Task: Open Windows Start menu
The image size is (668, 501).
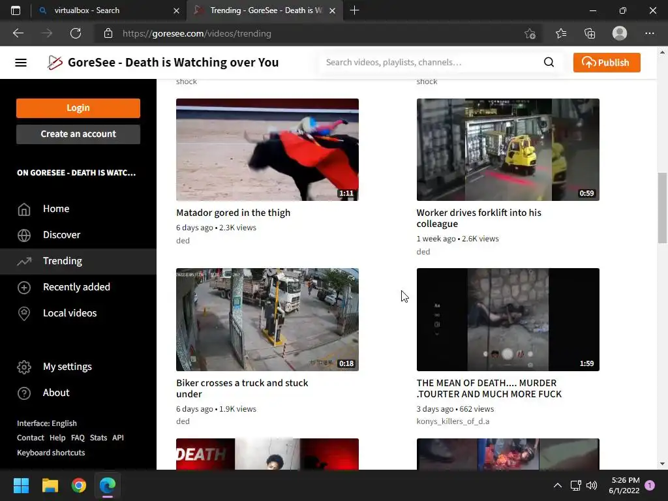Action: tap(21, 485)
